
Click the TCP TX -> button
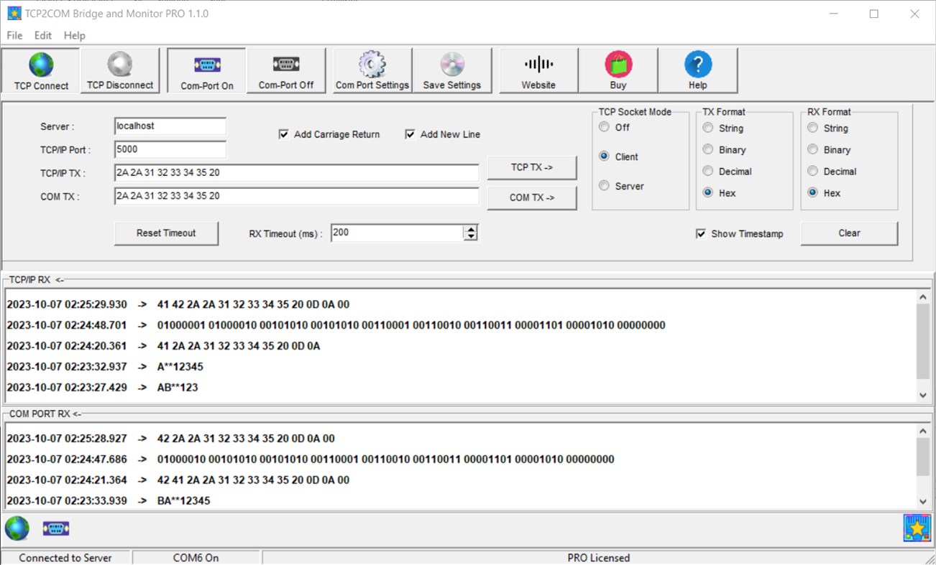[532, 167]
